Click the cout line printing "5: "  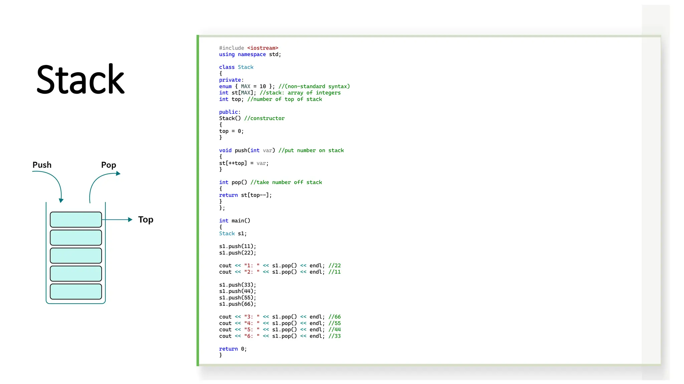pos(280,330)
